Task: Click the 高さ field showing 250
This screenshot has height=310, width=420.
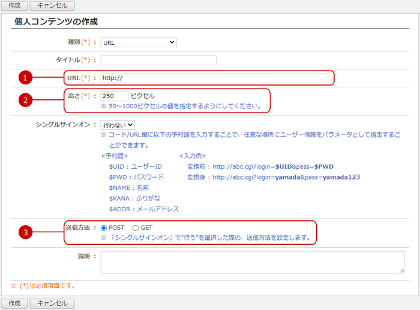Action: (114, 96)
